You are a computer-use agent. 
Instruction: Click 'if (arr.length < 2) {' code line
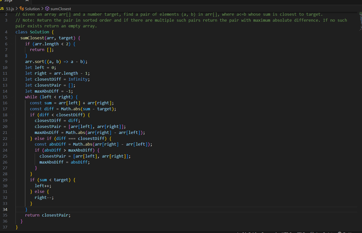(x=50, y=44)
